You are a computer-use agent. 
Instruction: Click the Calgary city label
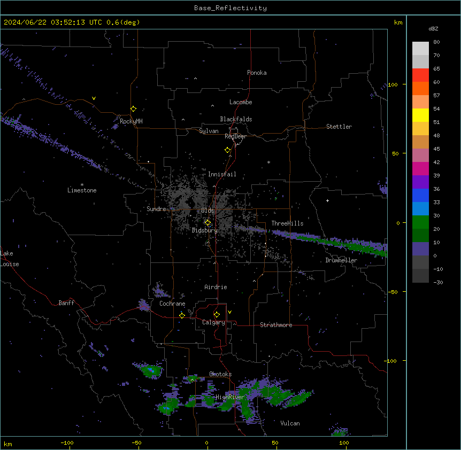(x=213, y=322)
